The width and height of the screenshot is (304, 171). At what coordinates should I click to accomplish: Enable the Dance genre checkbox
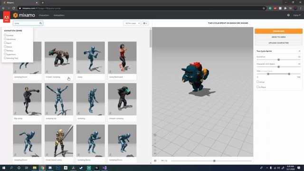(x=5, y=47)
